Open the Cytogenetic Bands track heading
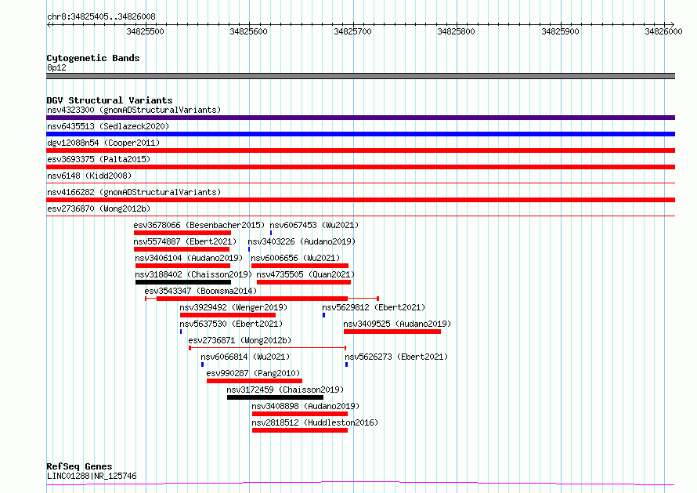 93,58
